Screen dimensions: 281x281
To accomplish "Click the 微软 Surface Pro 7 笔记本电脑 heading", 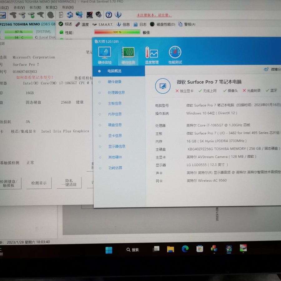I will (209, 82).
